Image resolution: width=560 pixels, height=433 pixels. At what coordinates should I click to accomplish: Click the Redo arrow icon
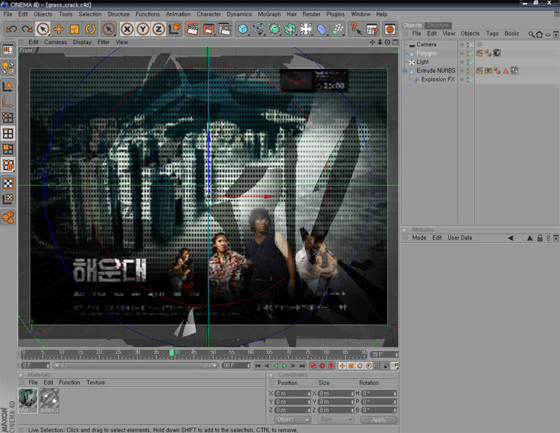pyautogui.click(x=27, y=29)
